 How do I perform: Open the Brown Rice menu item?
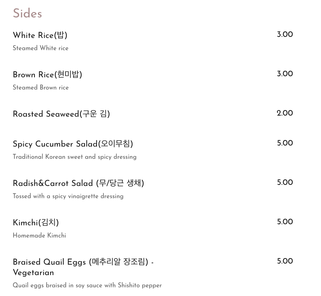coord(47,75)
